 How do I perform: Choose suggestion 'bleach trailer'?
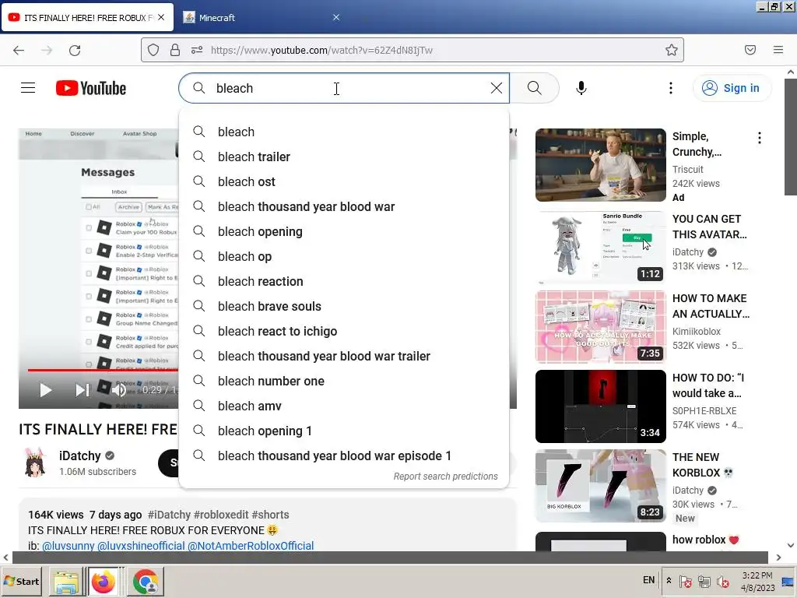click(343, 157)
